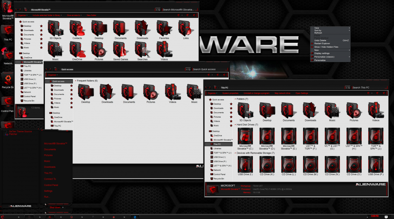
Task: Open Organize dropdown in This PC window
Action: pos(212,93)
